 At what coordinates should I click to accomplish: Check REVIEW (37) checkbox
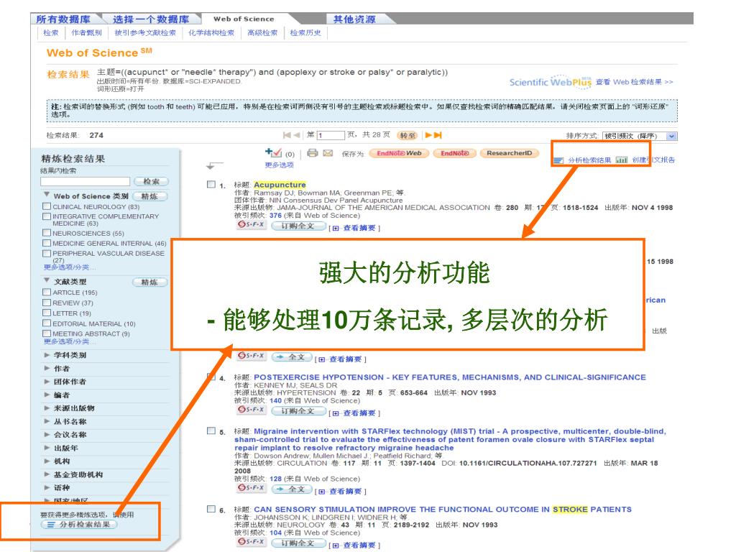coord(47,303)
